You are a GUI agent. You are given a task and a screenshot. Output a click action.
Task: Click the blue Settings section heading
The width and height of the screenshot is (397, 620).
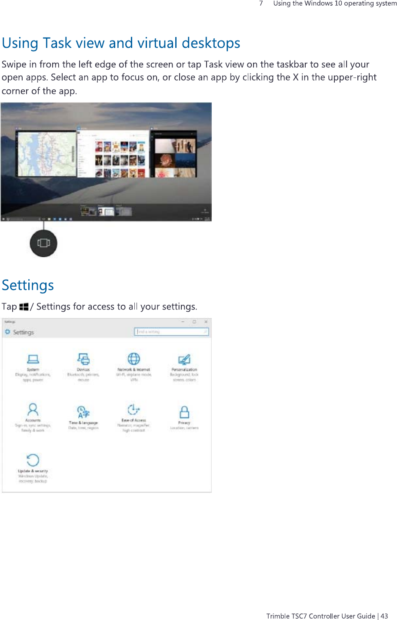[28, 285]
